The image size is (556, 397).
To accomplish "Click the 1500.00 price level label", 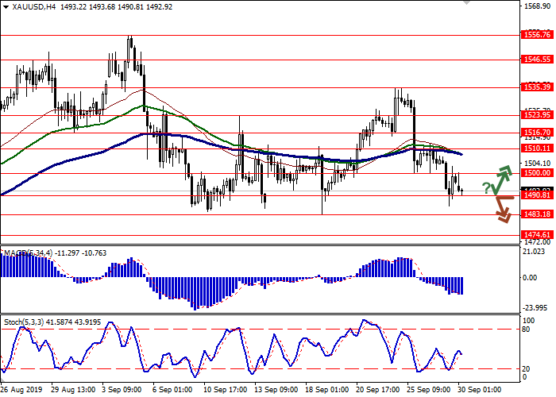I will click(x=537, y=172).
